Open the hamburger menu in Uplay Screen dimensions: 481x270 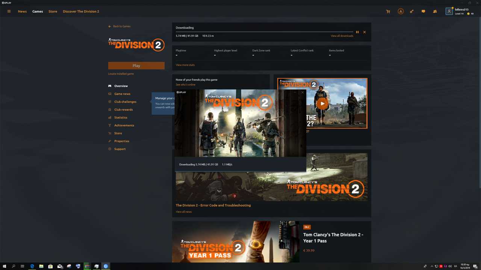click(9, 11)
